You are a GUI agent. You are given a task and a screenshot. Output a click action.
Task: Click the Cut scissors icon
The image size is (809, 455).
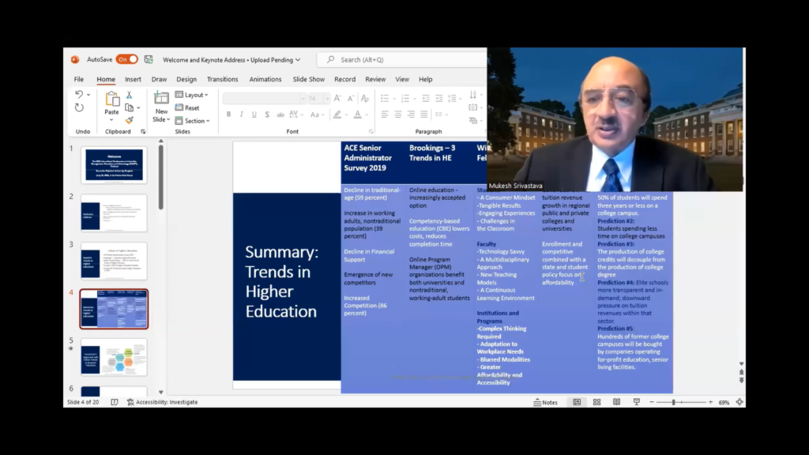(x=130, y=95)
